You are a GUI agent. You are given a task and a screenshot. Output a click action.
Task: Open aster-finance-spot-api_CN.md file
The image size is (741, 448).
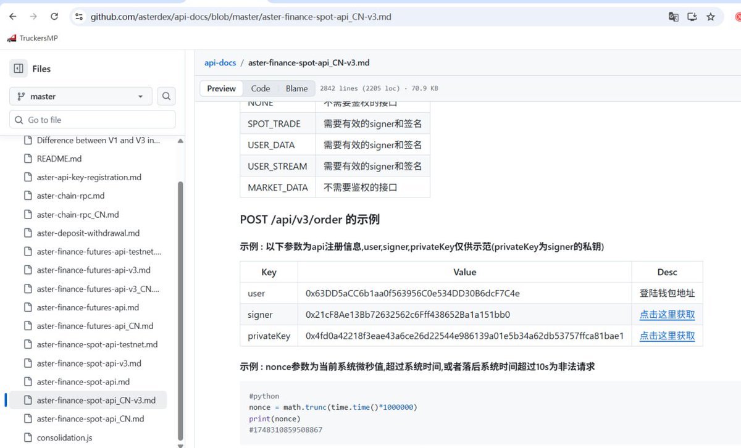point(90,419)
